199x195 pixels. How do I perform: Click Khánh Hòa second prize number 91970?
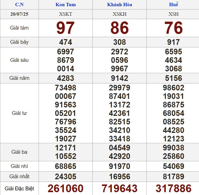click(119, 166)
